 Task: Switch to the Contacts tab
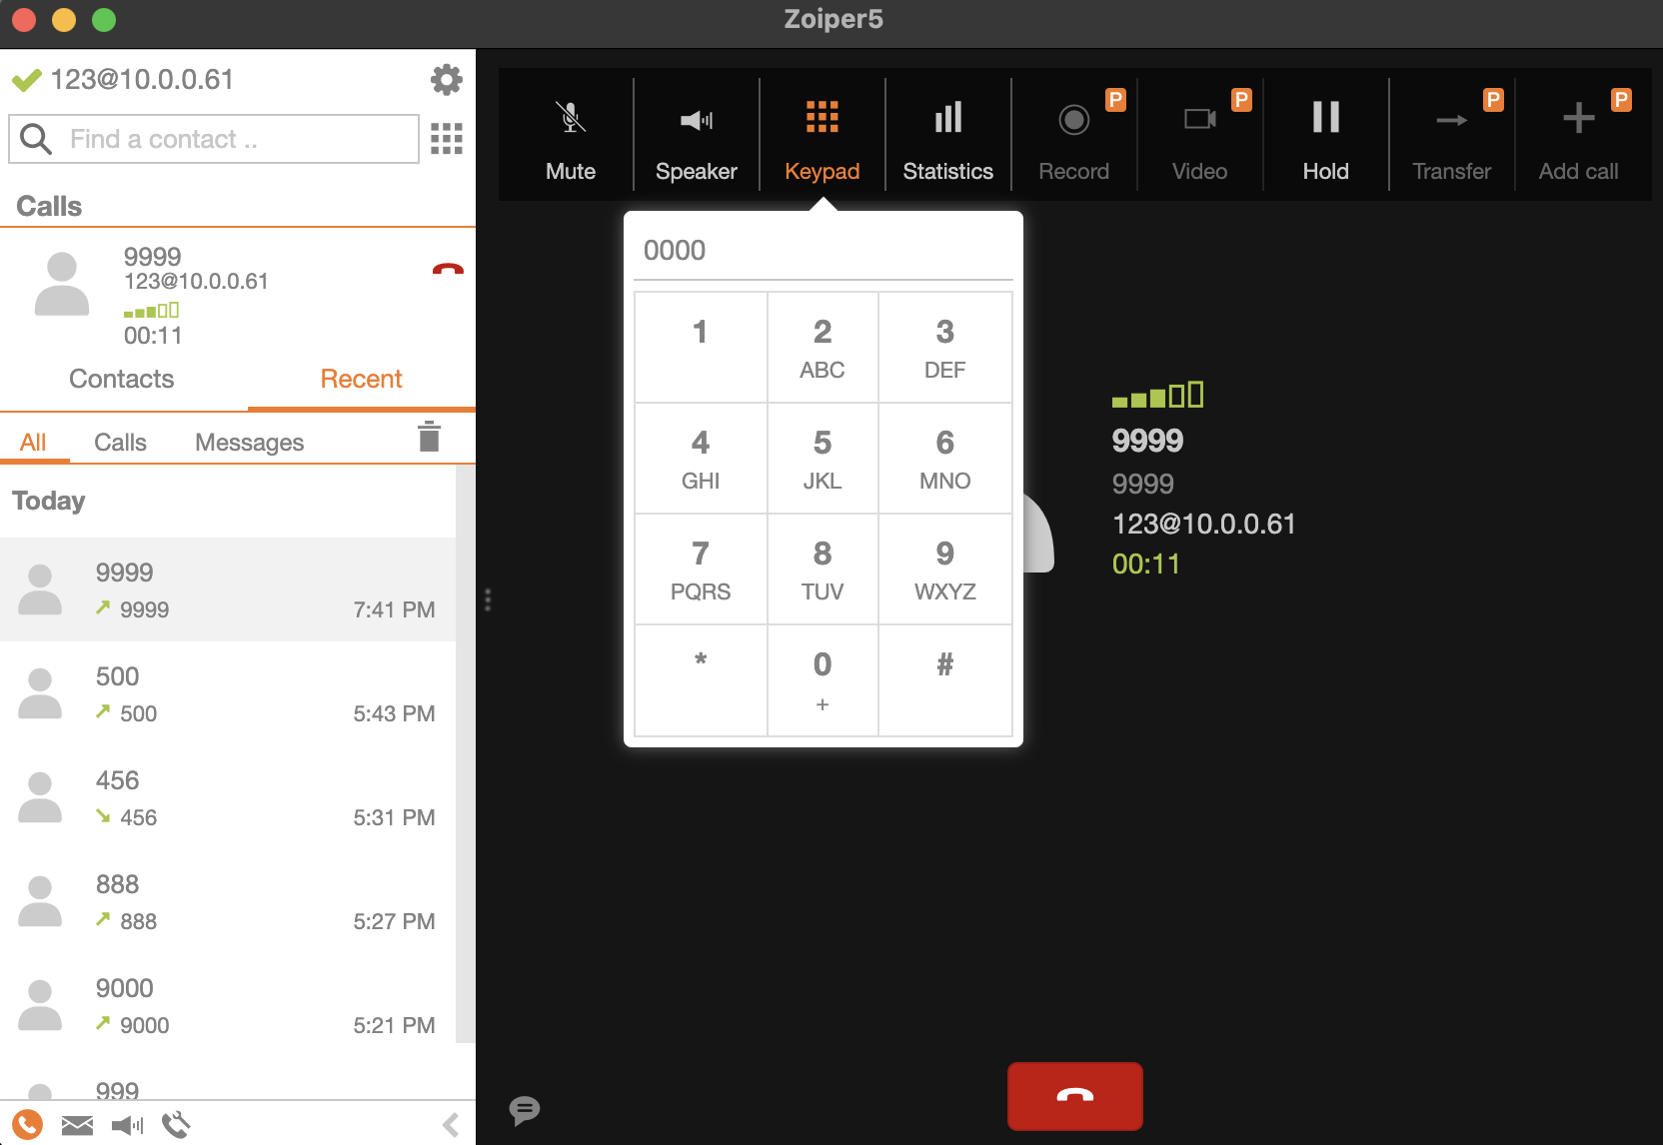click(122, 380)
